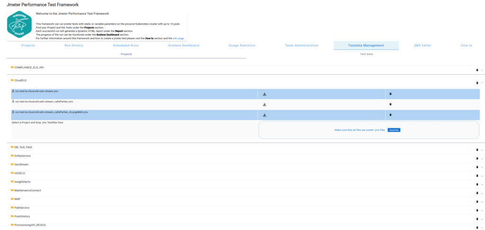
Task: Expand the PathService project chevron
Action: tap(482, 211)
